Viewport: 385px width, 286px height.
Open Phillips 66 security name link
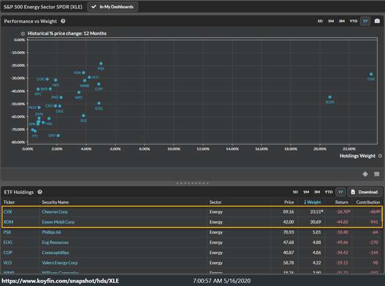pyautogui.click(x=51, y=232)
